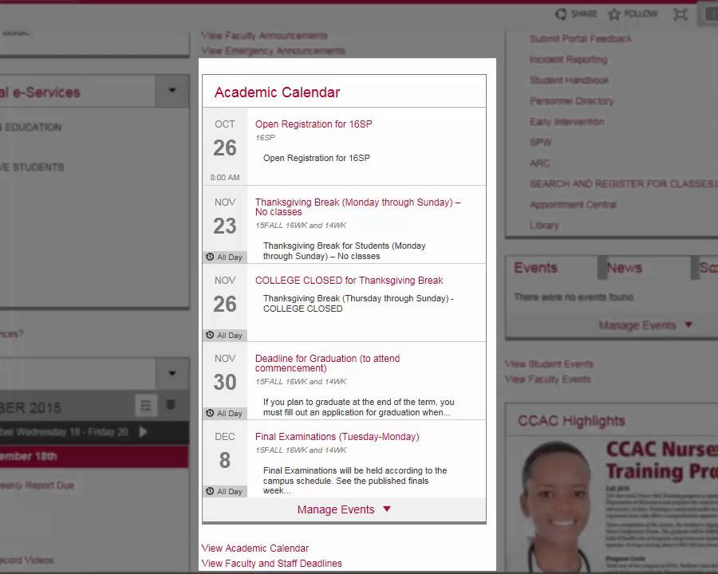Click View Emergency Announcements link
Screen dimensions: 718x574
(273, 50)
